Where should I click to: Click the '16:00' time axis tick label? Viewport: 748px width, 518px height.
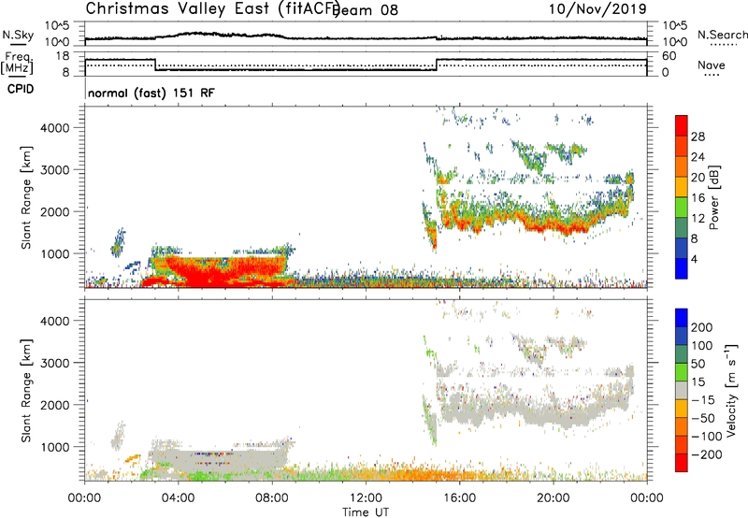(459, 498)
